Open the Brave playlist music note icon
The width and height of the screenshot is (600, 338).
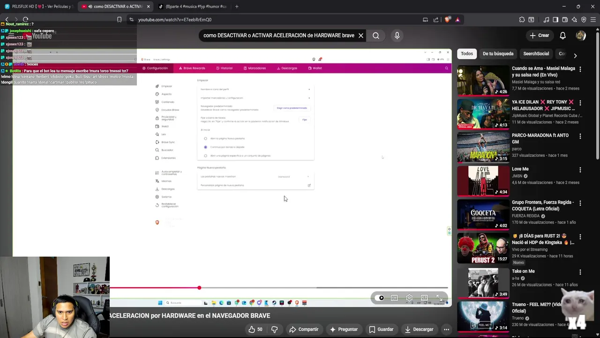(x=546, y=20)
